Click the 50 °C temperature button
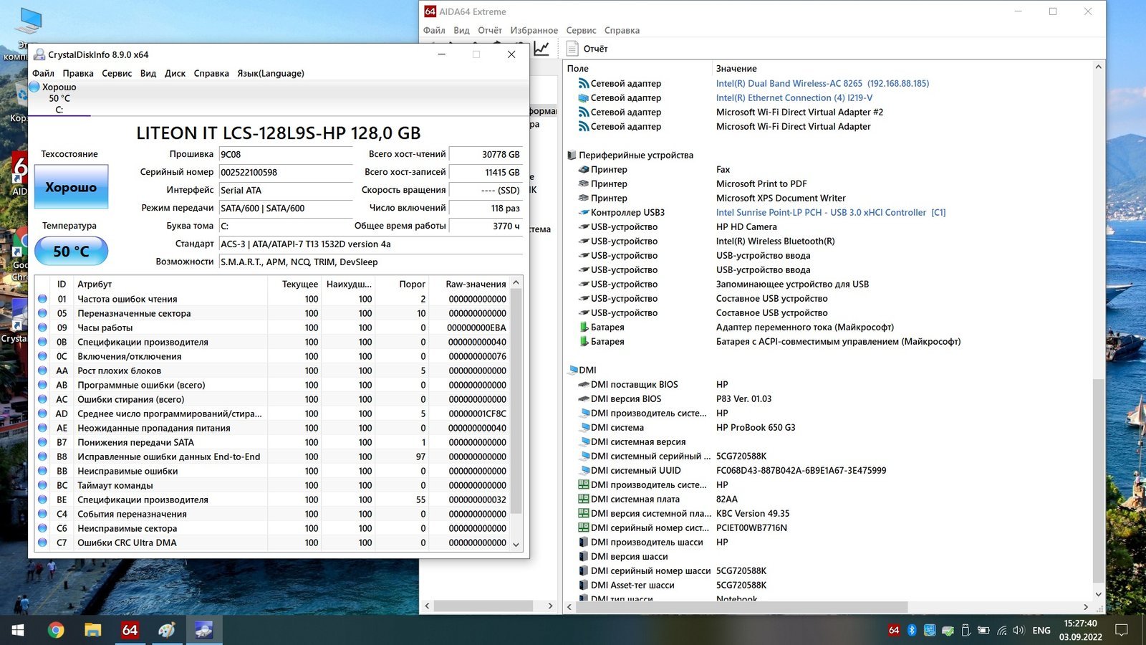This screenshot has width=1146, height=645. (x=71, y=252)
